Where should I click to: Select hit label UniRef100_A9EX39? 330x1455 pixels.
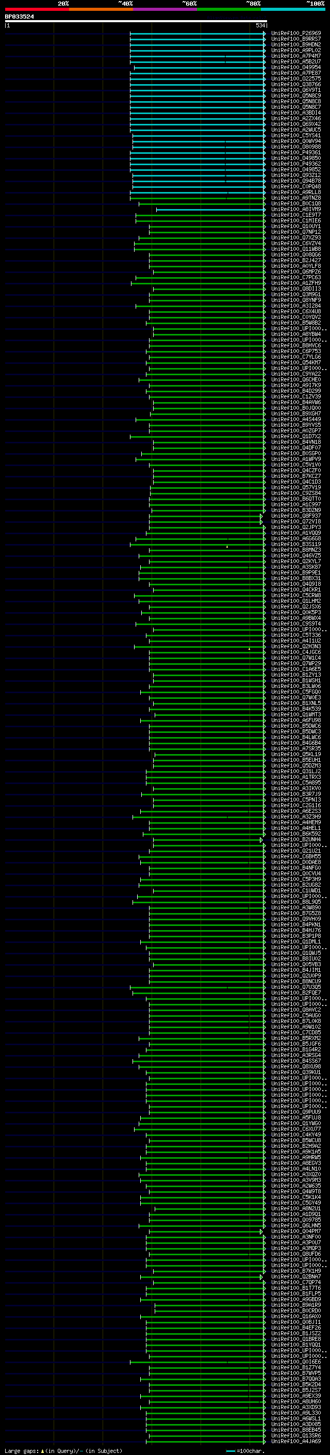point(295,1396)
